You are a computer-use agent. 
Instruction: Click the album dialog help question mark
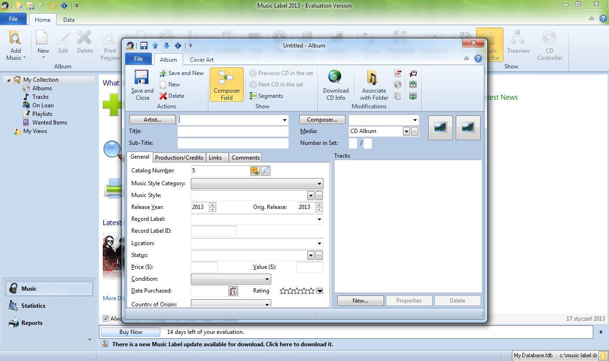point(478,58)
